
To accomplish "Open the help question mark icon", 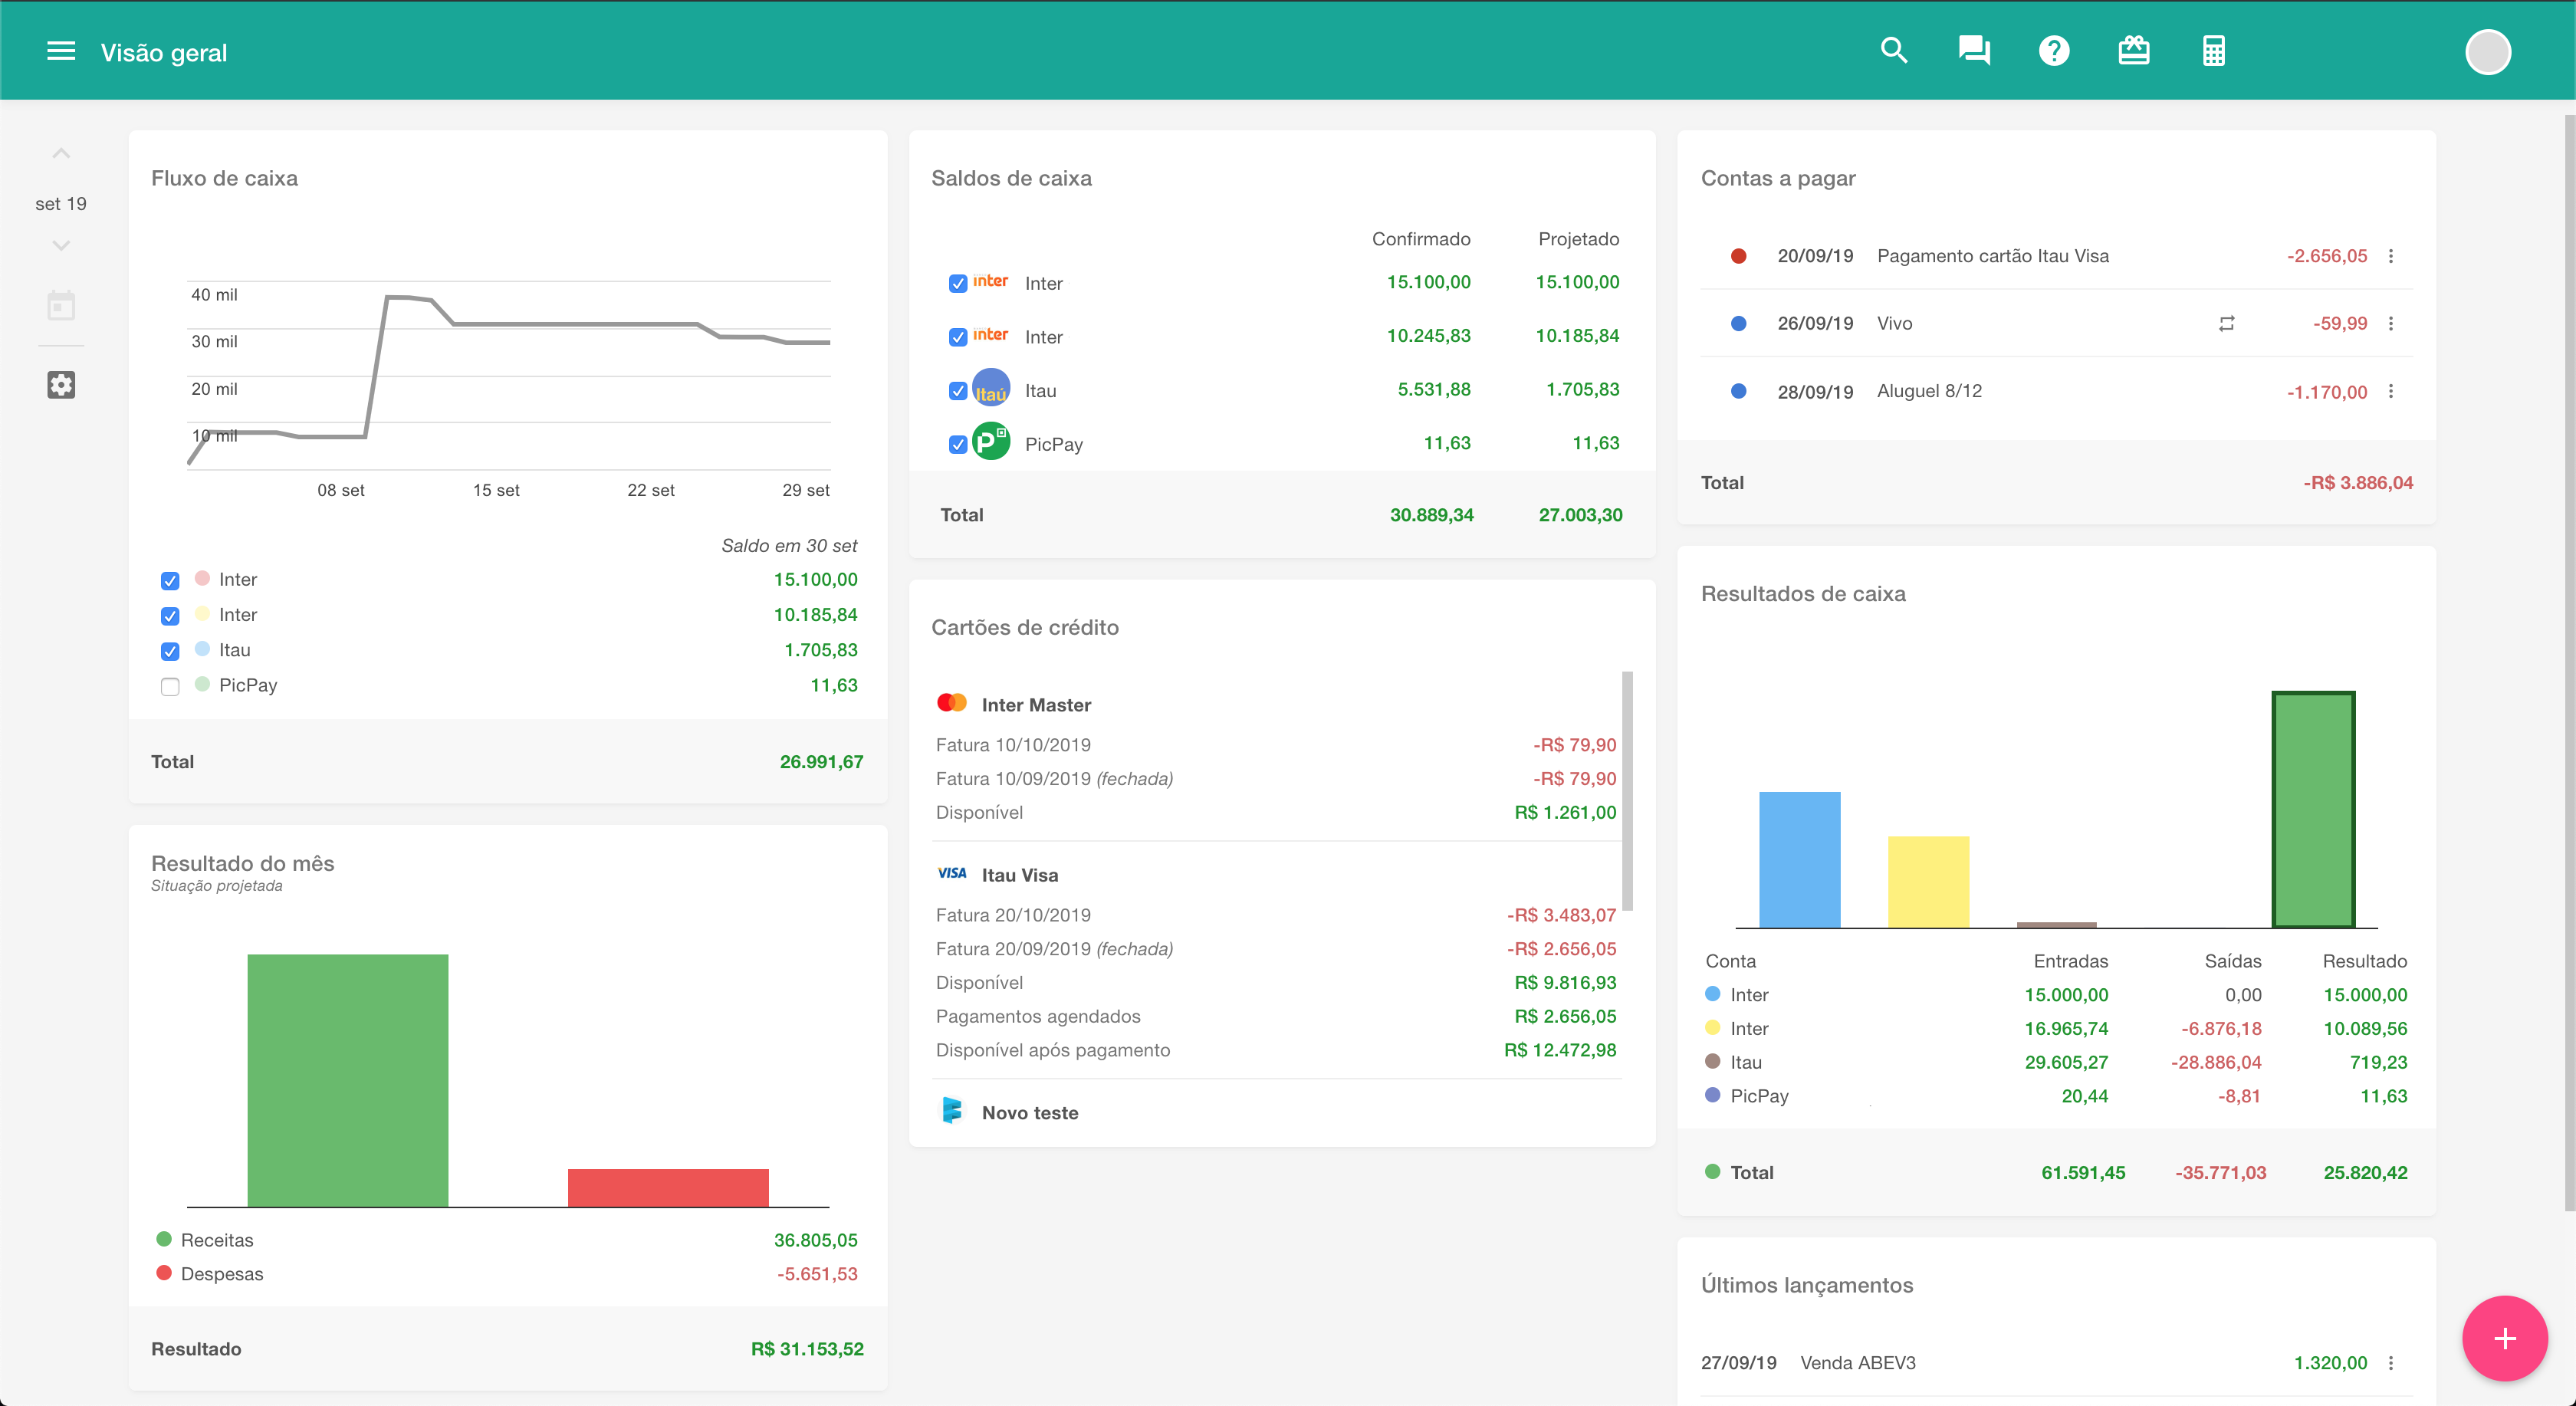I will [x=2054, y=51].
